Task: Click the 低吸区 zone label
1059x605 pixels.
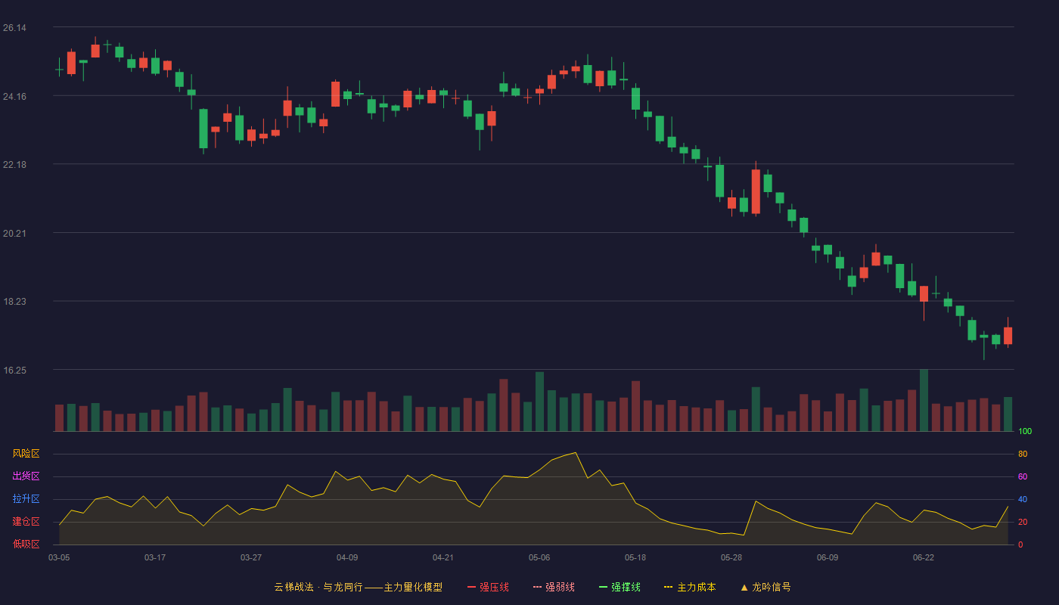Action: coord(26,544)
